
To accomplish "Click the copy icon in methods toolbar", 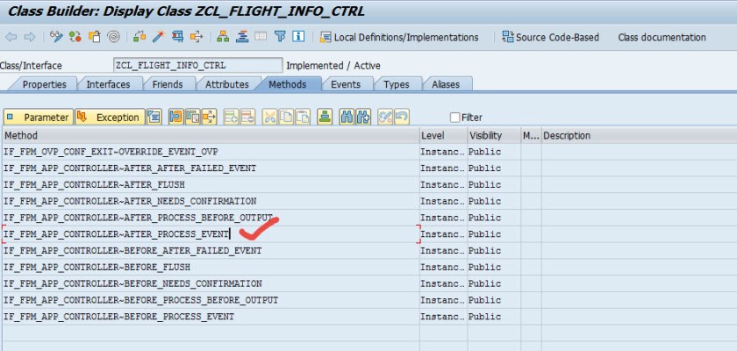I will [x=286, y=117].
